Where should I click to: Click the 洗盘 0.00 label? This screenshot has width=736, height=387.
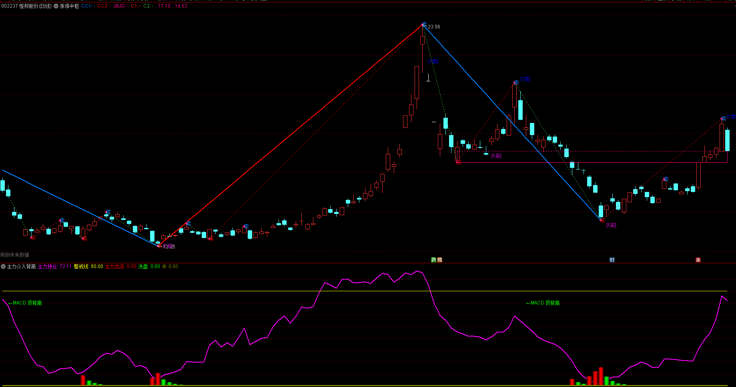point(149,266)
